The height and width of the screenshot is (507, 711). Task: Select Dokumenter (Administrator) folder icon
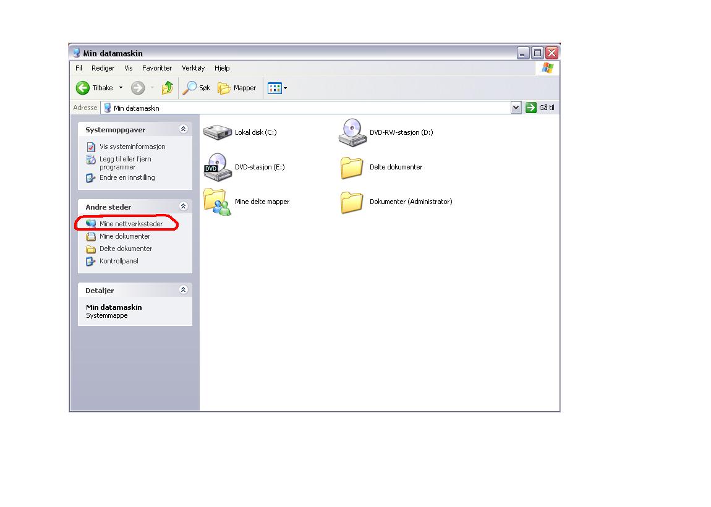[352, 202]
